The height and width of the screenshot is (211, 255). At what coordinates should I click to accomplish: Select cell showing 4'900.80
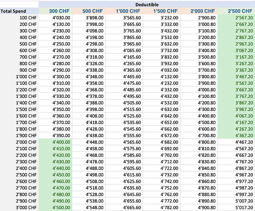[x=199, y=208]
